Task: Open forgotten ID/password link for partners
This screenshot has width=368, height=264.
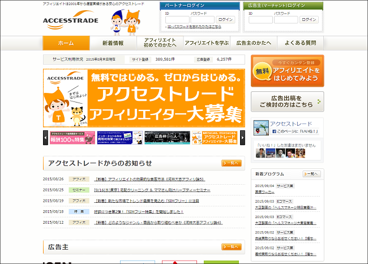Action: click(x=194, y=27)
